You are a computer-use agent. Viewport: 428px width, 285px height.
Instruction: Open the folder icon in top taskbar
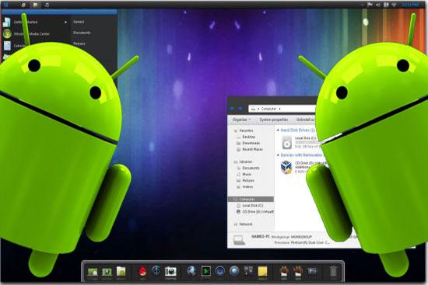click(x=35, y=5)
